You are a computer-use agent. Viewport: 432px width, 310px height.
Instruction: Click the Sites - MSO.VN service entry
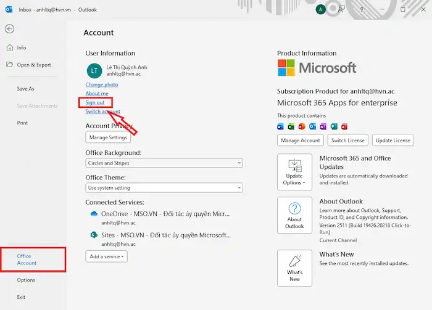[x=166, y=235]
